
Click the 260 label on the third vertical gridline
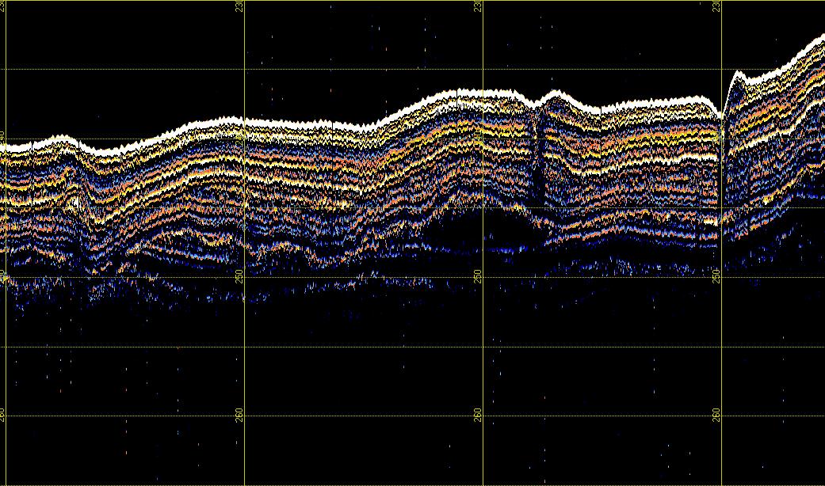[x=478, y=414]
